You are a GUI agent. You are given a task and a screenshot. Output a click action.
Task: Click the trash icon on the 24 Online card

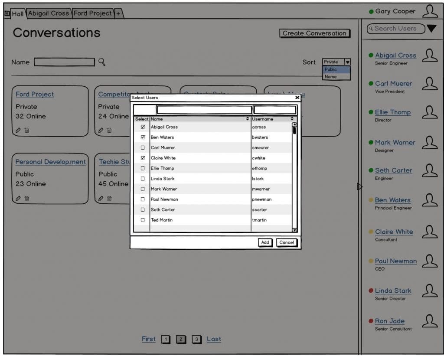click(109, 130)
